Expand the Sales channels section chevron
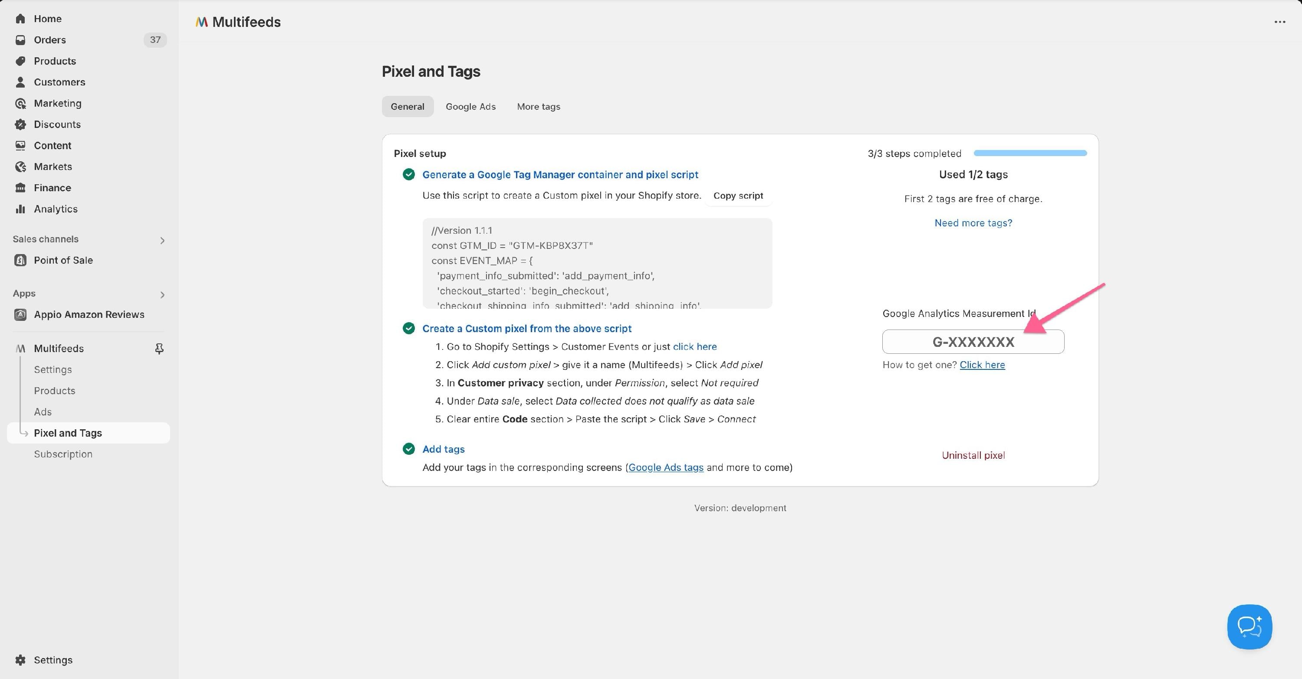Viewport: 1302px width, 679px height. (162, 240)
